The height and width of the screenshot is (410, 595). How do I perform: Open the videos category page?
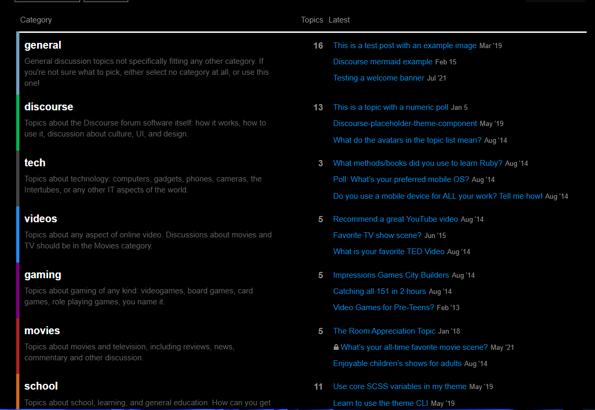click(x=41, y=219)
